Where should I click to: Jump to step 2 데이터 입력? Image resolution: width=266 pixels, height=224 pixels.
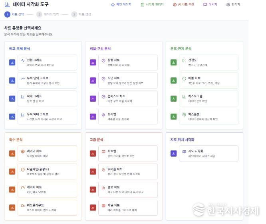(x=48, y=14)
